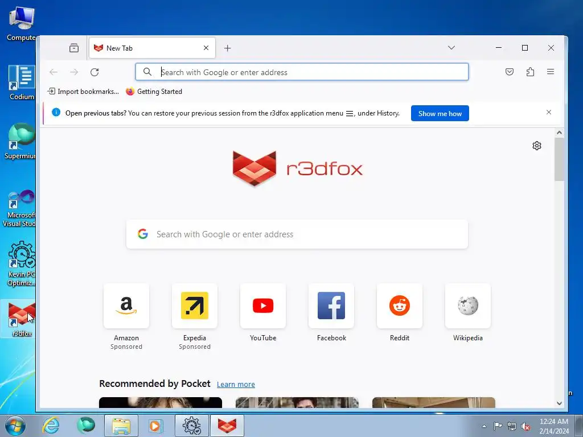
Task: Focus the Google search box on page
Action: tap(297, 234)
